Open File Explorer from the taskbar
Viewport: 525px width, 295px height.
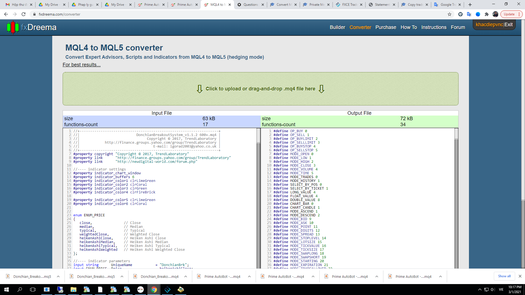(x=73, y=290)
